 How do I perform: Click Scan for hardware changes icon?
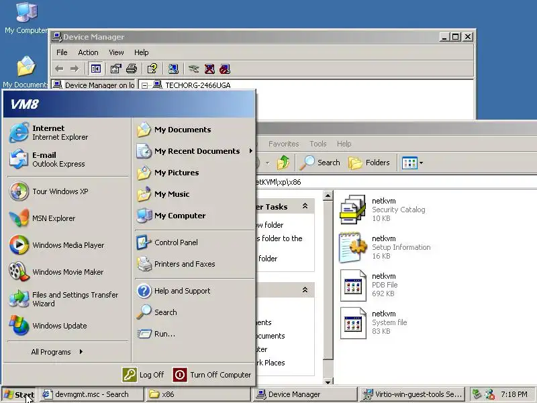click(173, 69)
